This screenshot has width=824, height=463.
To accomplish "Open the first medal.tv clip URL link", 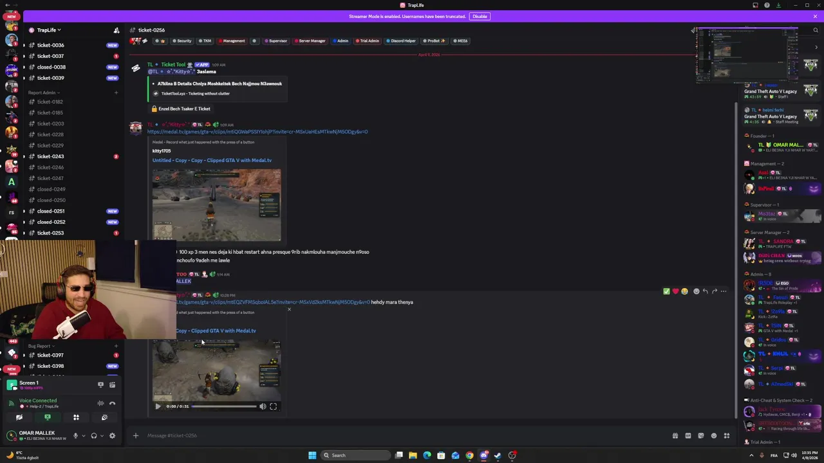I will point(257,132).
